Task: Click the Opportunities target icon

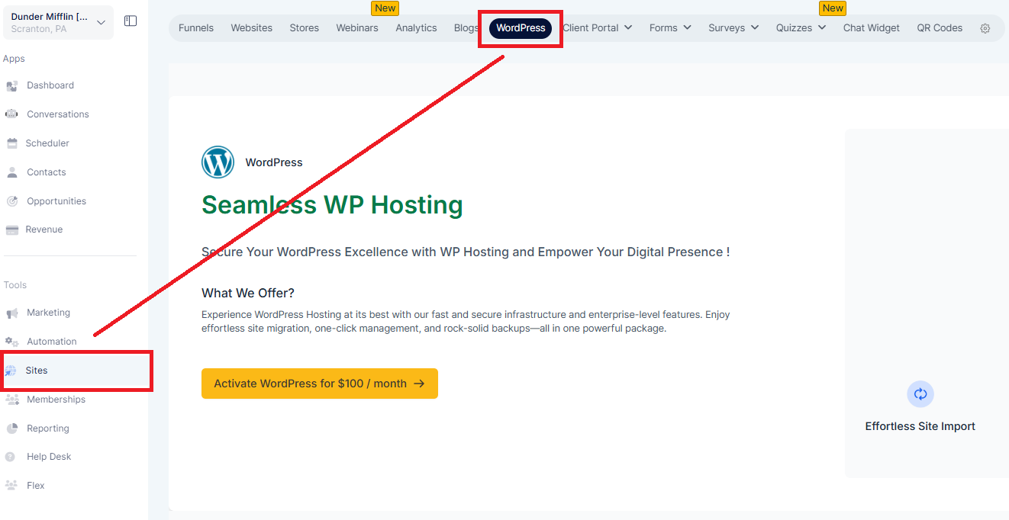Action: coord(11,201)
